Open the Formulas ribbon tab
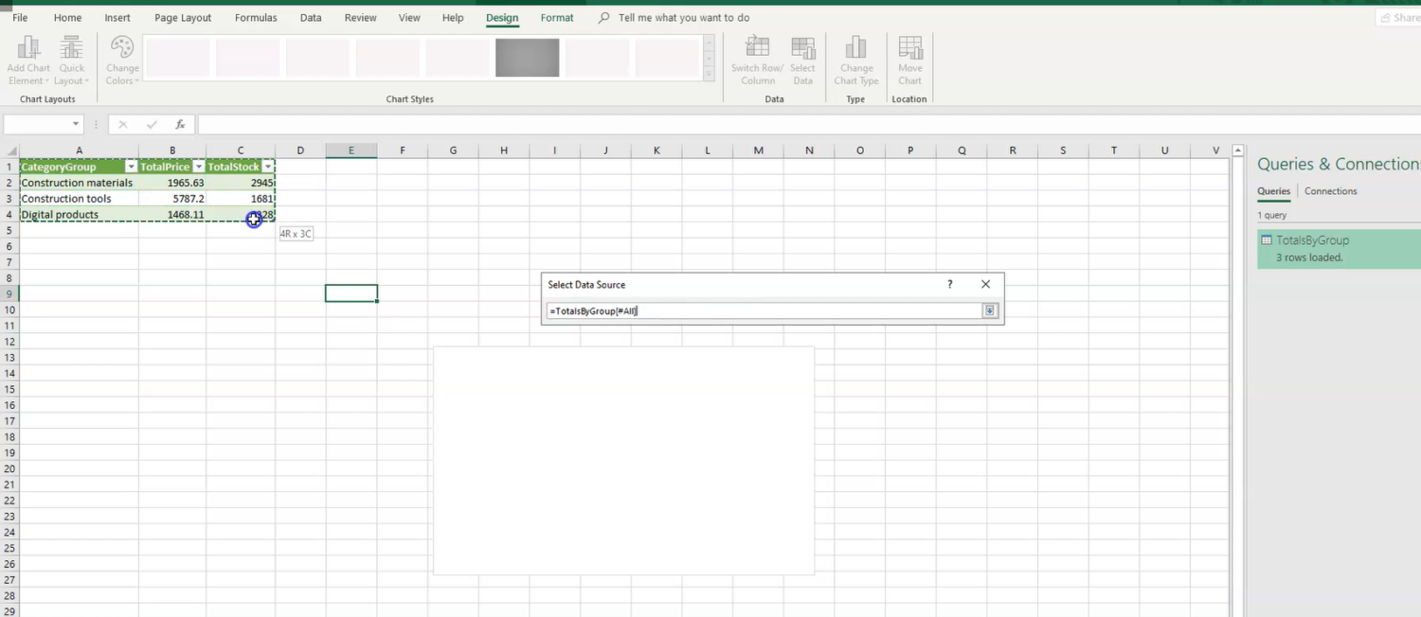The width and height of the screenshot is (1421, 617). point(256,18)
